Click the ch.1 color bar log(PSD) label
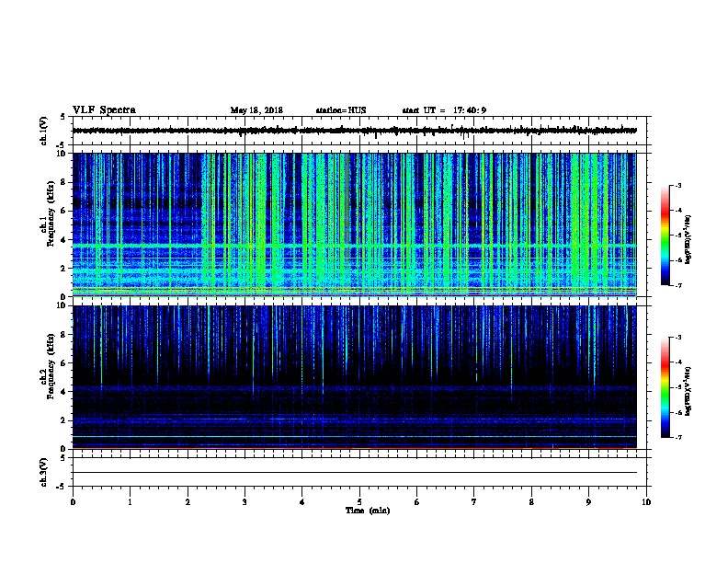 688,240
